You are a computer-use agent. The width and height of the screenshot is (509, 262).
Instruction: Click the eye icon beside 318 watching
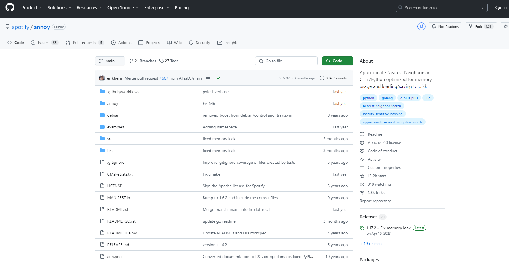[362, 184]
